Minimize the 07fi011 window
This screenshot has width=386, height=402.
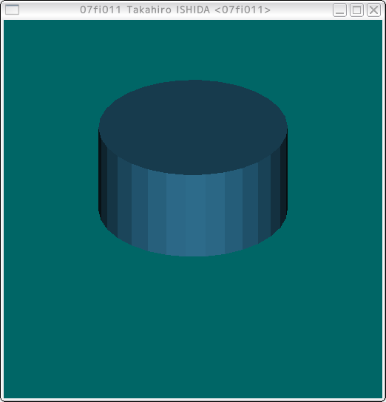pyautogui.click(x=339, y=10)
